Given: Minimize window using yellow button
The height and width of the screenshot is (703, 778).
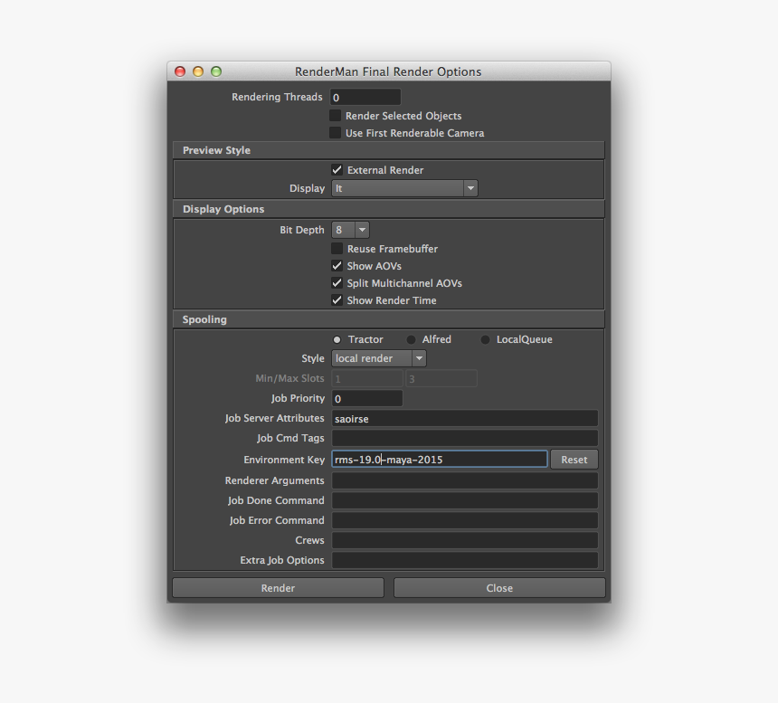Looking at the screenshot, I should (198, 71).
